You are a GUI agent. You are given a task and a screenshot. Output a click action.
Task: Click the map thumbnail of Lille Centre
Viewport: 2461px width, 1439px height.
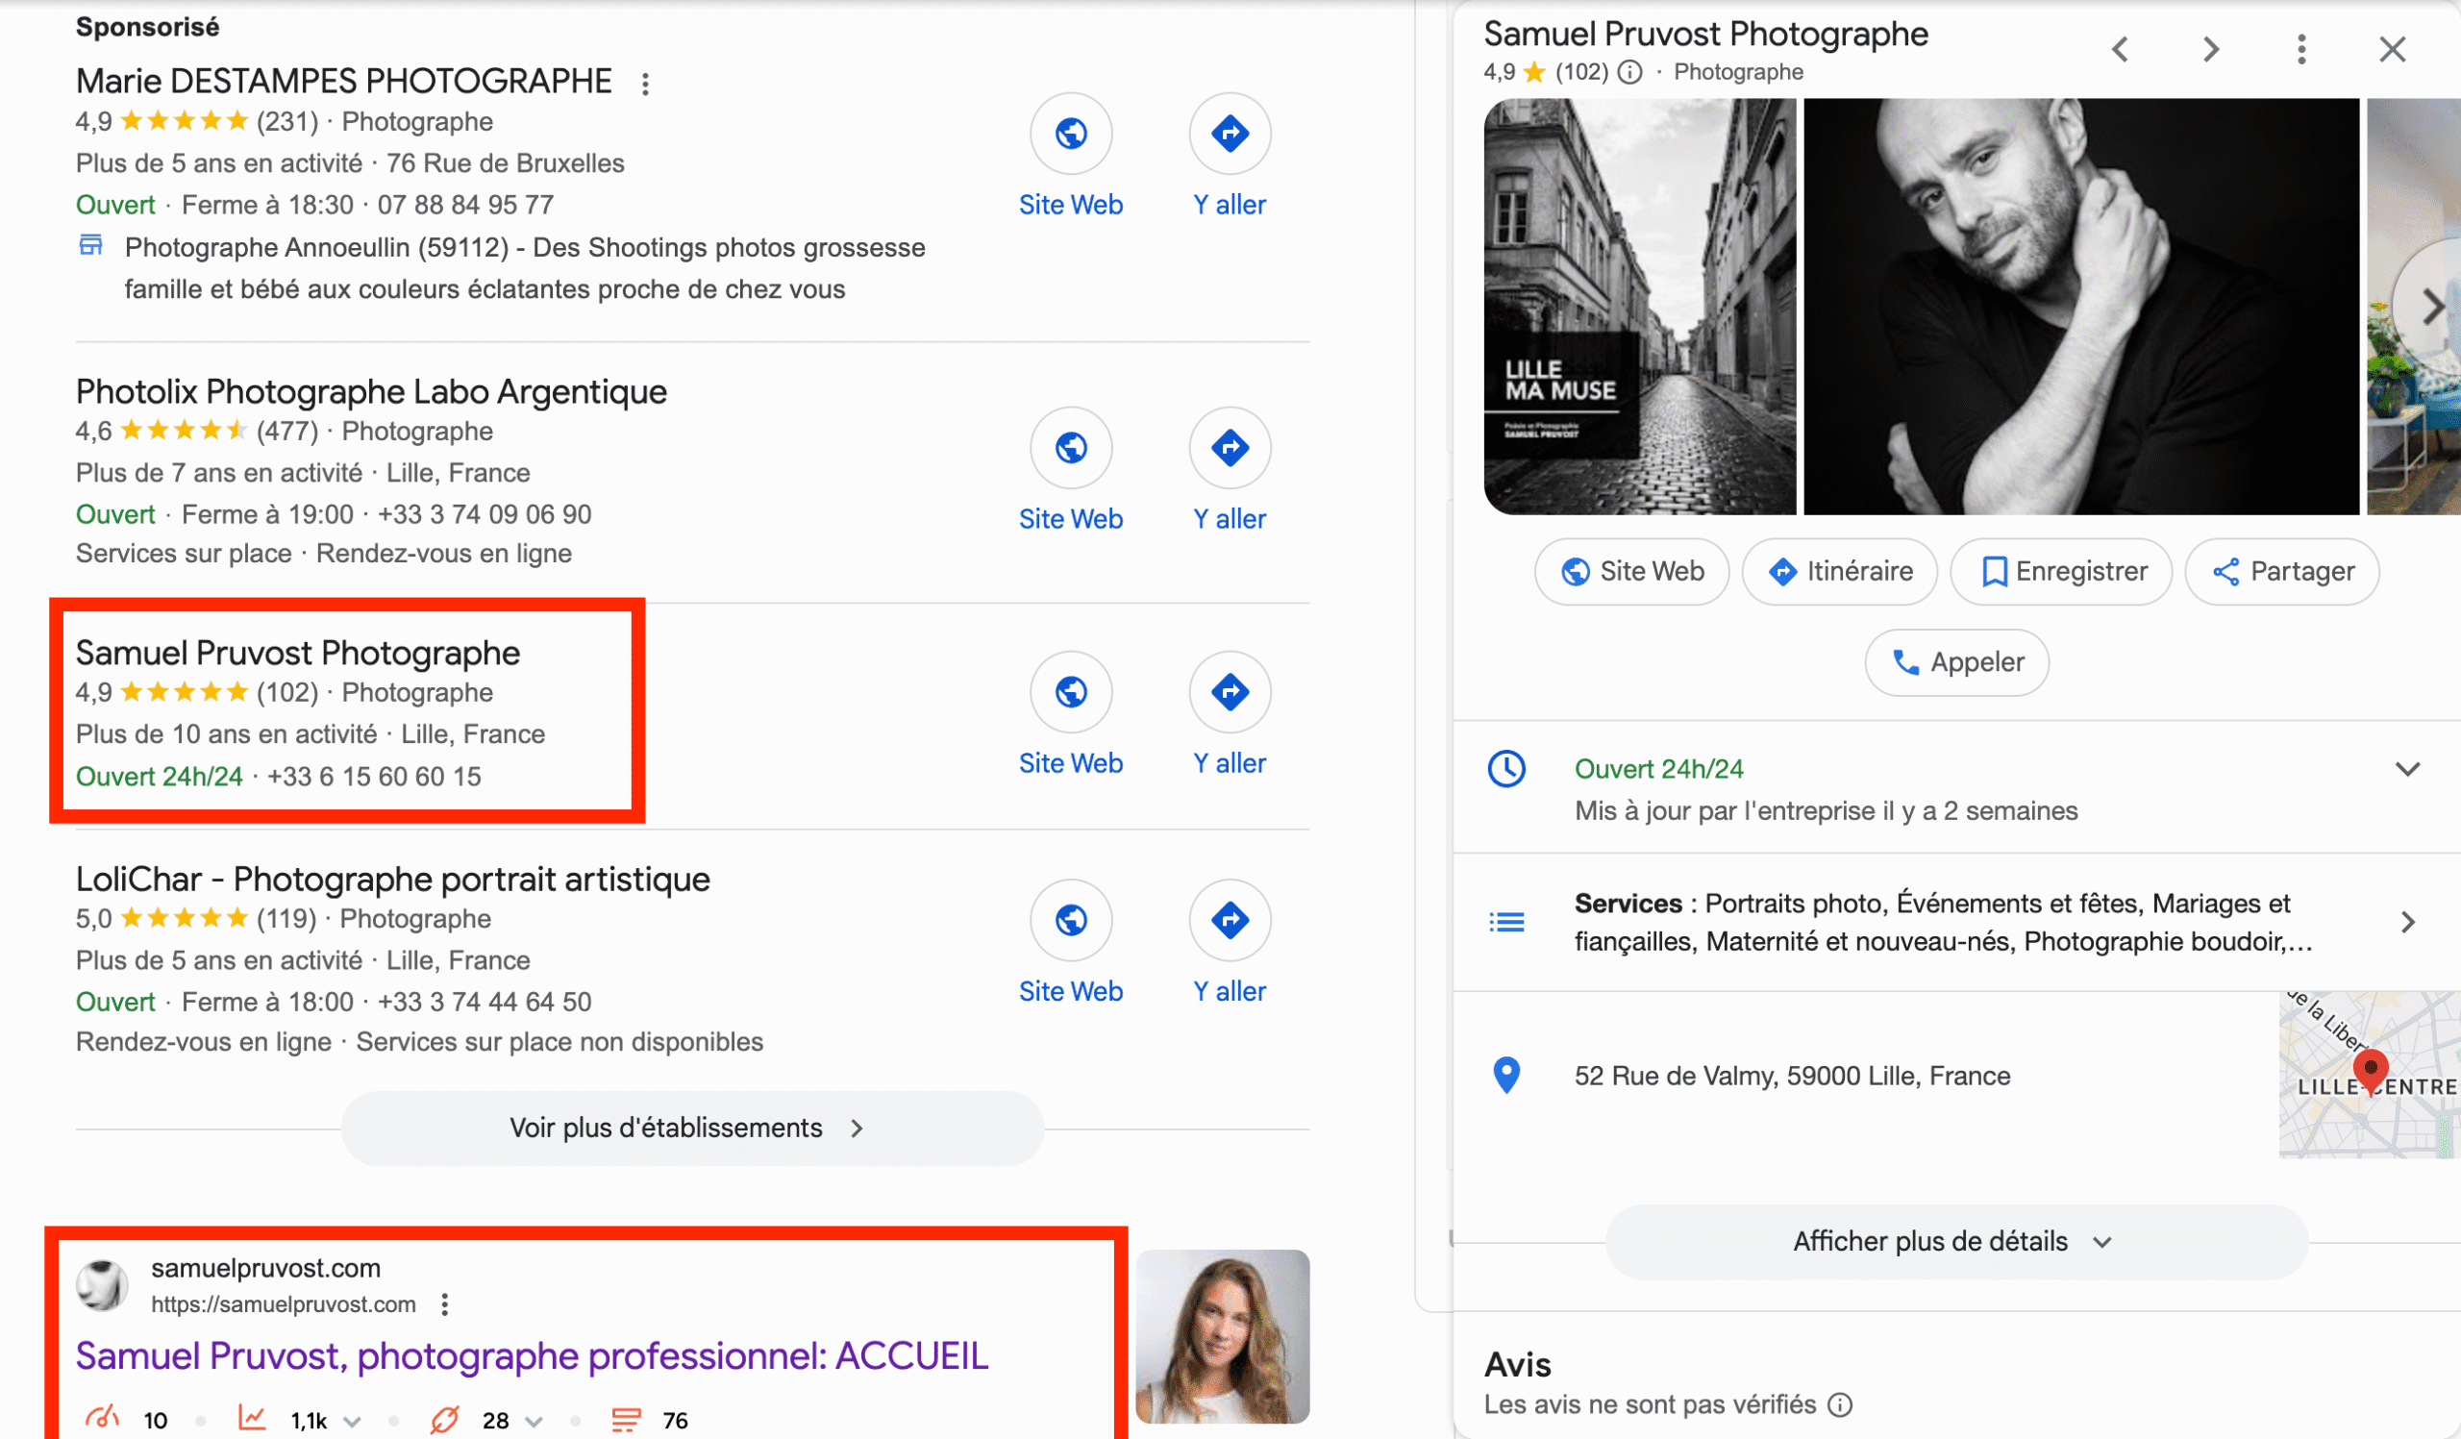(x=2368, y=1074)
